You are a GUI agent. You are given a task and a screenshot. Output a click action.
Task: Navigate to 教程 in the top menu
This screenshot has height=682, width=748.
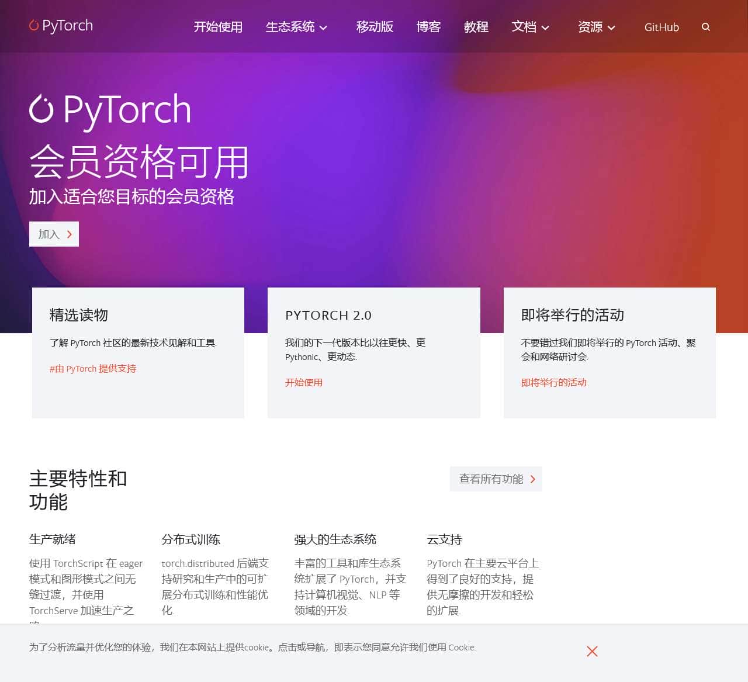[476, 27]
